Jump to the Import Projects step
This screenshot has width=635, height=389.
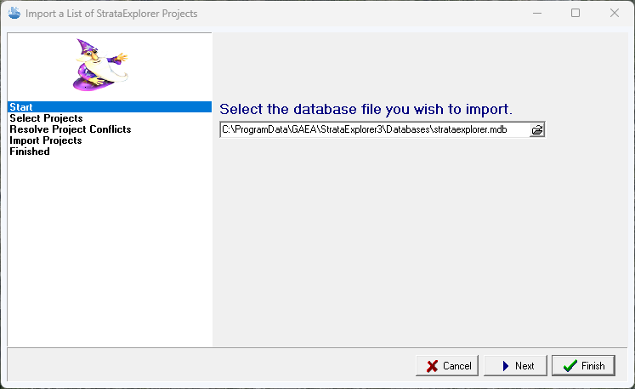[x=46, y=140]
